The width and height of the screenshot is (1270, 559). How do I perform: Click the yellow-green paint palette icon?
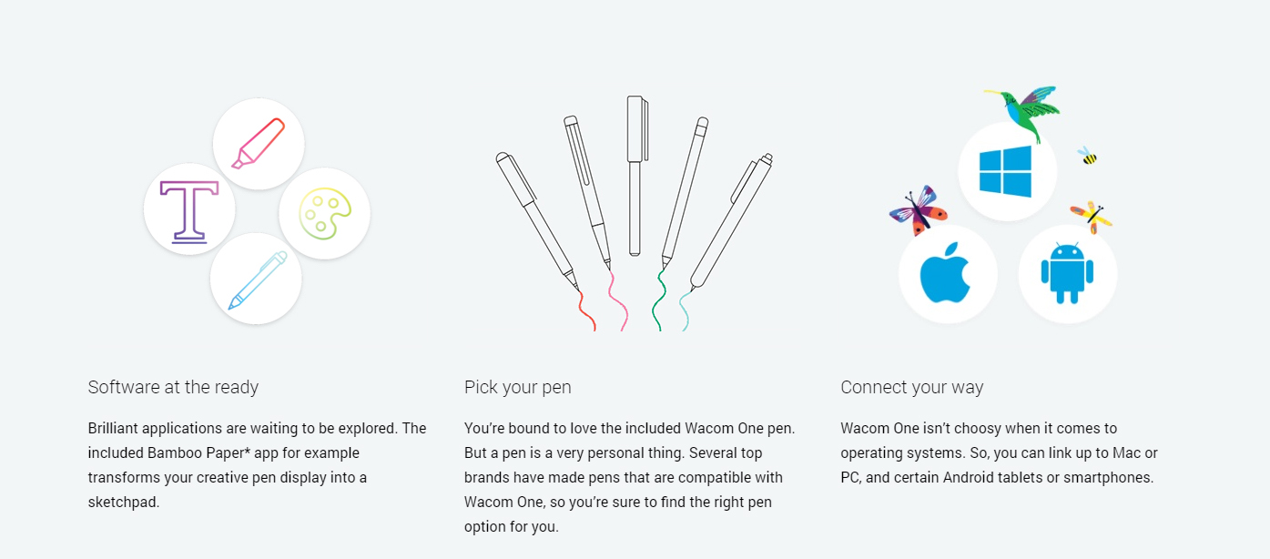click(x=324, y=214)
